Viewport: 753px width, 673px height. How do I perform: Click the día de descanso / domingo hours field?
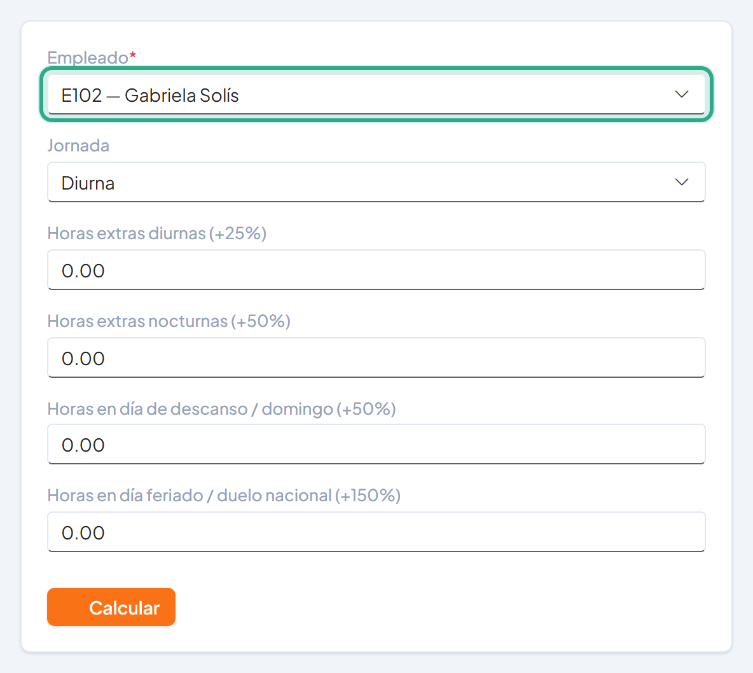(x=376, y=445)
